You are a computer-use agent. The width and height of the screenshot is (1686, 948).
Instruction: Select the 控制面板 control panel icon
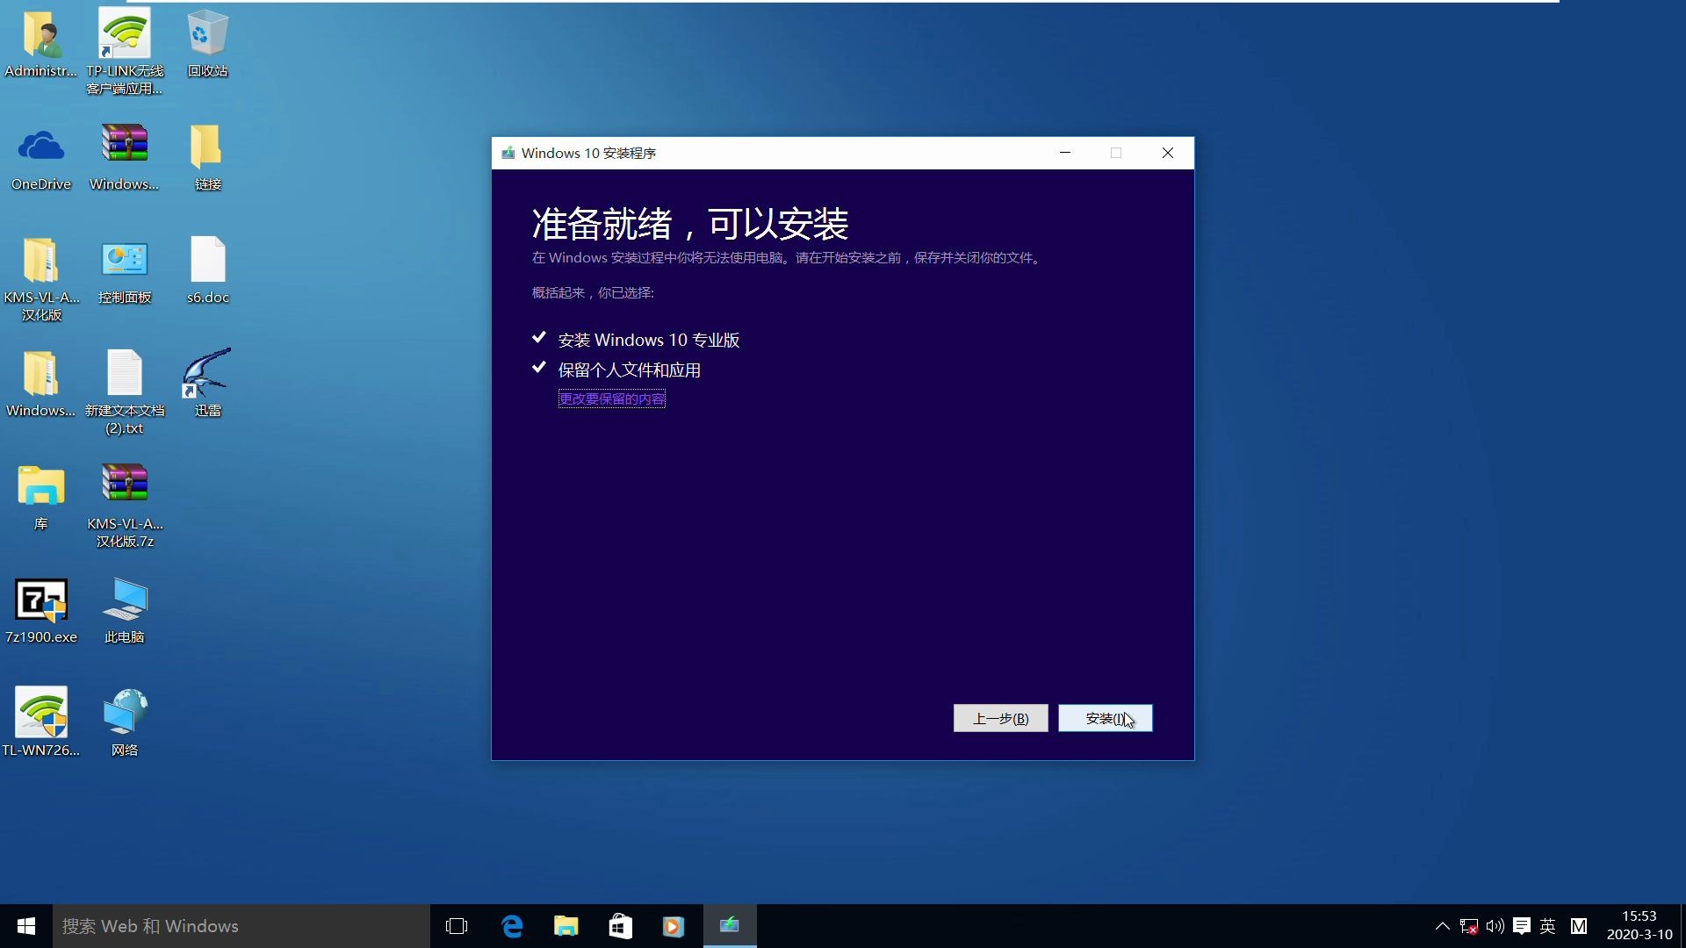[x=125, y=271]
